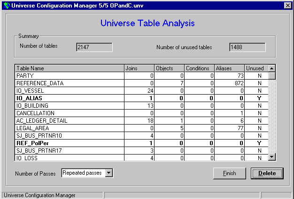
Task: Sort by the Table Name column header
Action: click(69, 68)
